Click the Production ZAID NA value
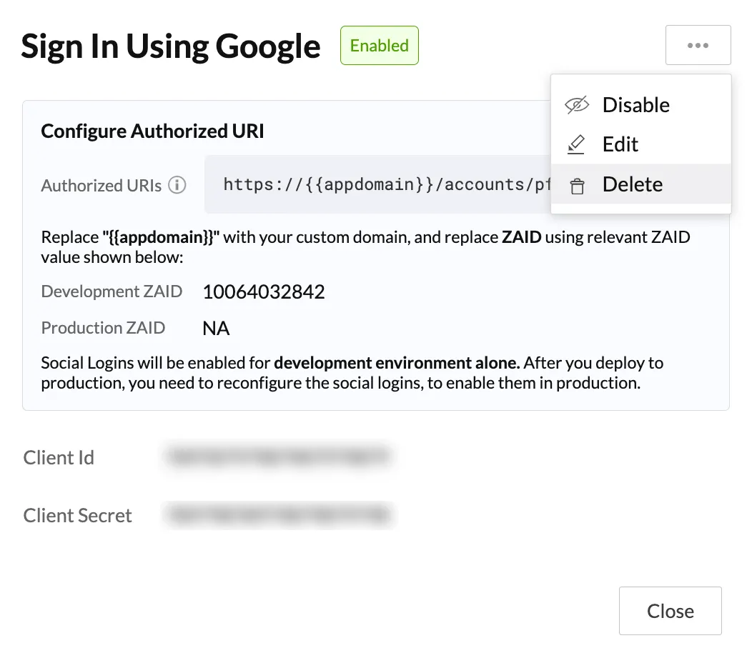Screen dimensions: 752x653 coord(217,329)
